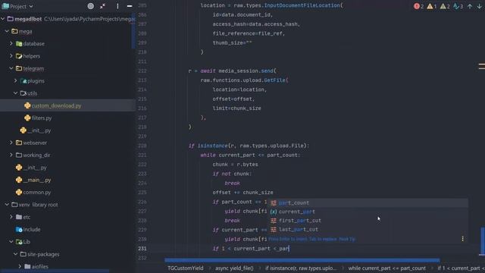Click GetFile in the code editor
Viewport: 485px width, 273px height.
tap(274, 80)
